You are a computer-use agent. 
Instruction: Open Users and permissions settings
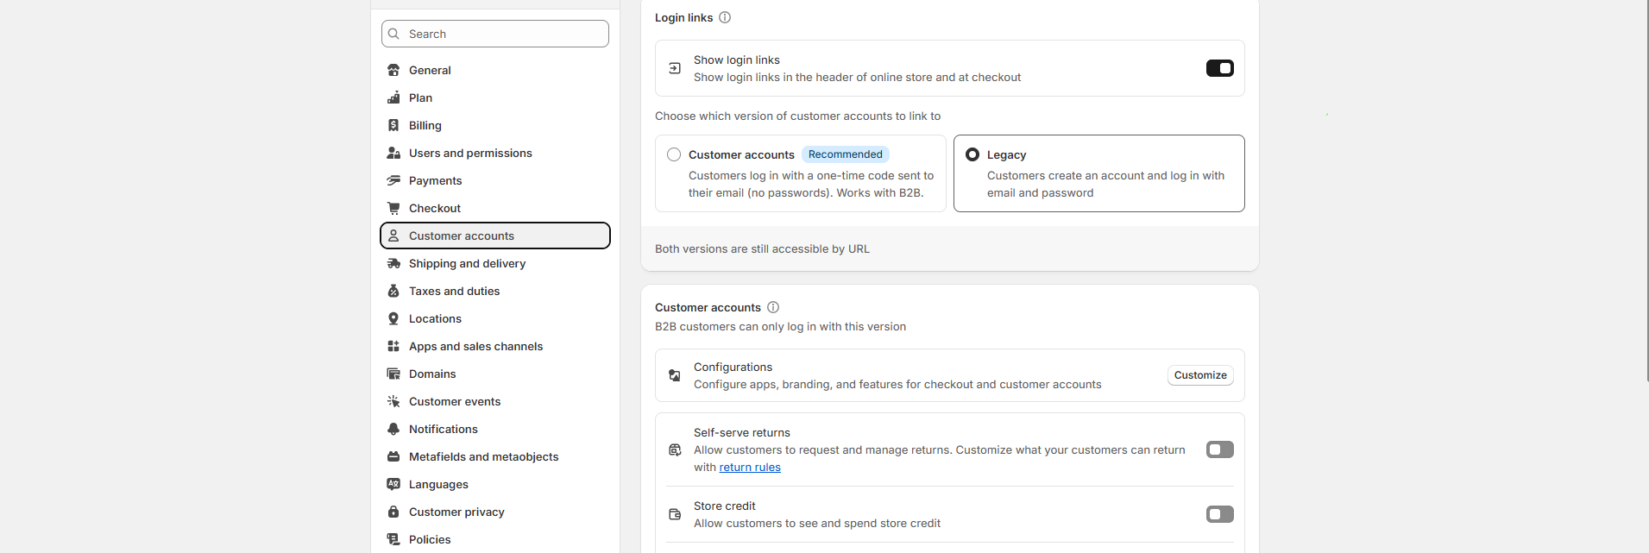click(470, 153)
